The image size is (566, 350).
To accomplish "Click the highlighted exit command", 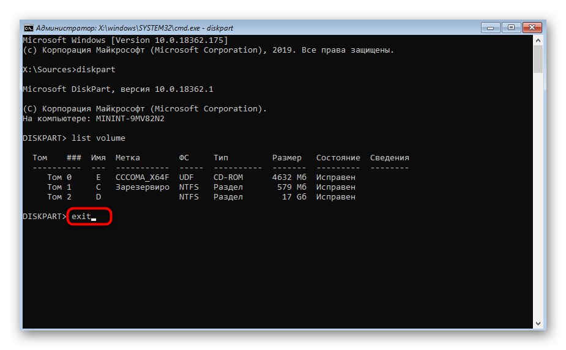I will tap(81, 217).
